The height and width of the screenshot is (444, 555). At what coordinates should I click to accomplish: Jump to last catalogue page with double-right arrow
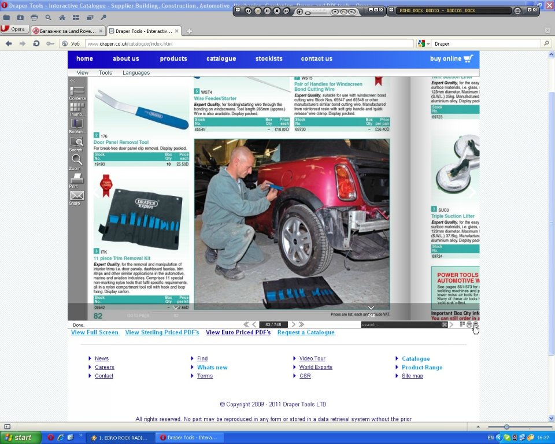click(x=301, y=324)
